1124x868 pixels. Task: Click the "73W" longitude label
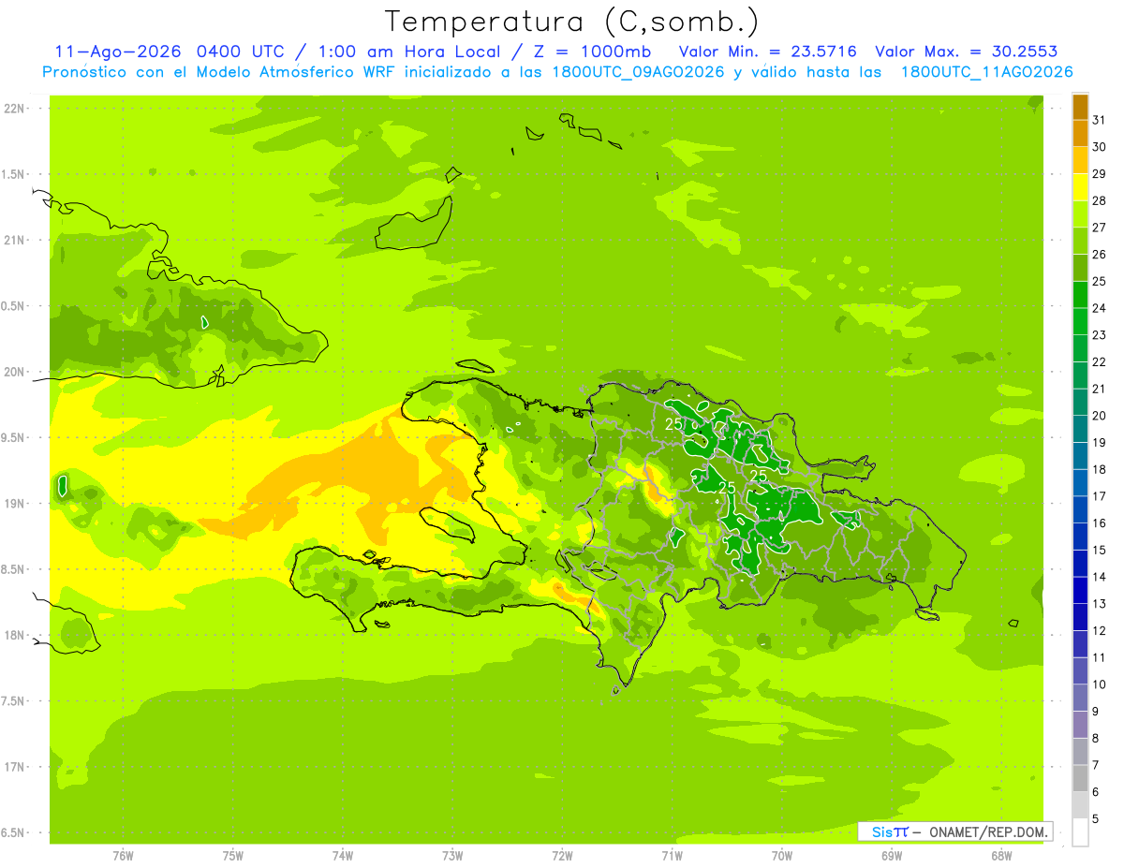pos(452,856)
